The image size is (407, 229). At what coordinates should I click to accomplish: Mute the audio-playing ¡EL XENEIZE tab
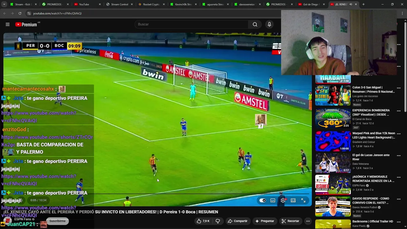(x=351, y=4)
